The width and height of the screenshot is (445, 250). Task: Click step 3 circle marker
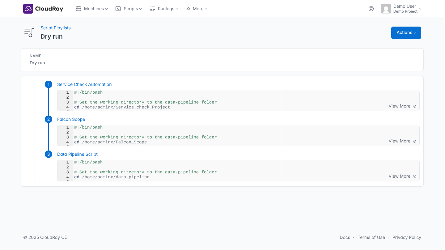(49, 154)
